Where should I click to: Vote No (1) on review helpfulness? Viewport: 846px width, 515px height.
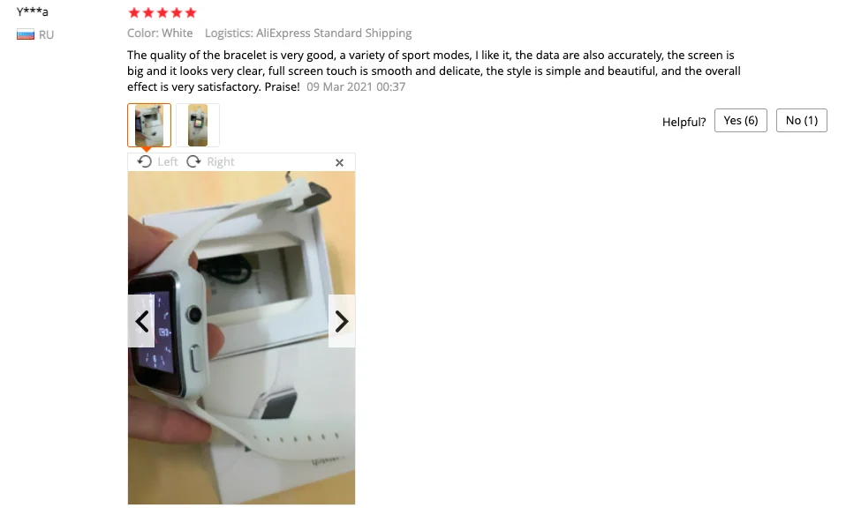click(x=802, y=120)
